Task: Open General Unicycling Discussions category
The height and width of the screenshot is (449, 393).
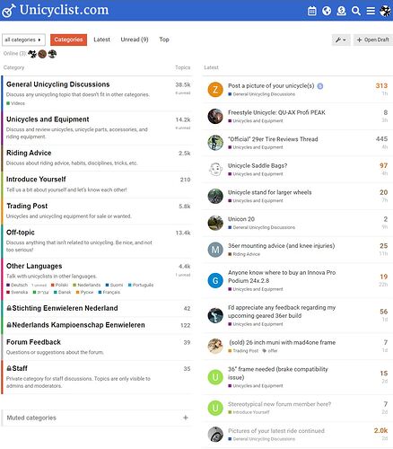Action: pos(58,84)
